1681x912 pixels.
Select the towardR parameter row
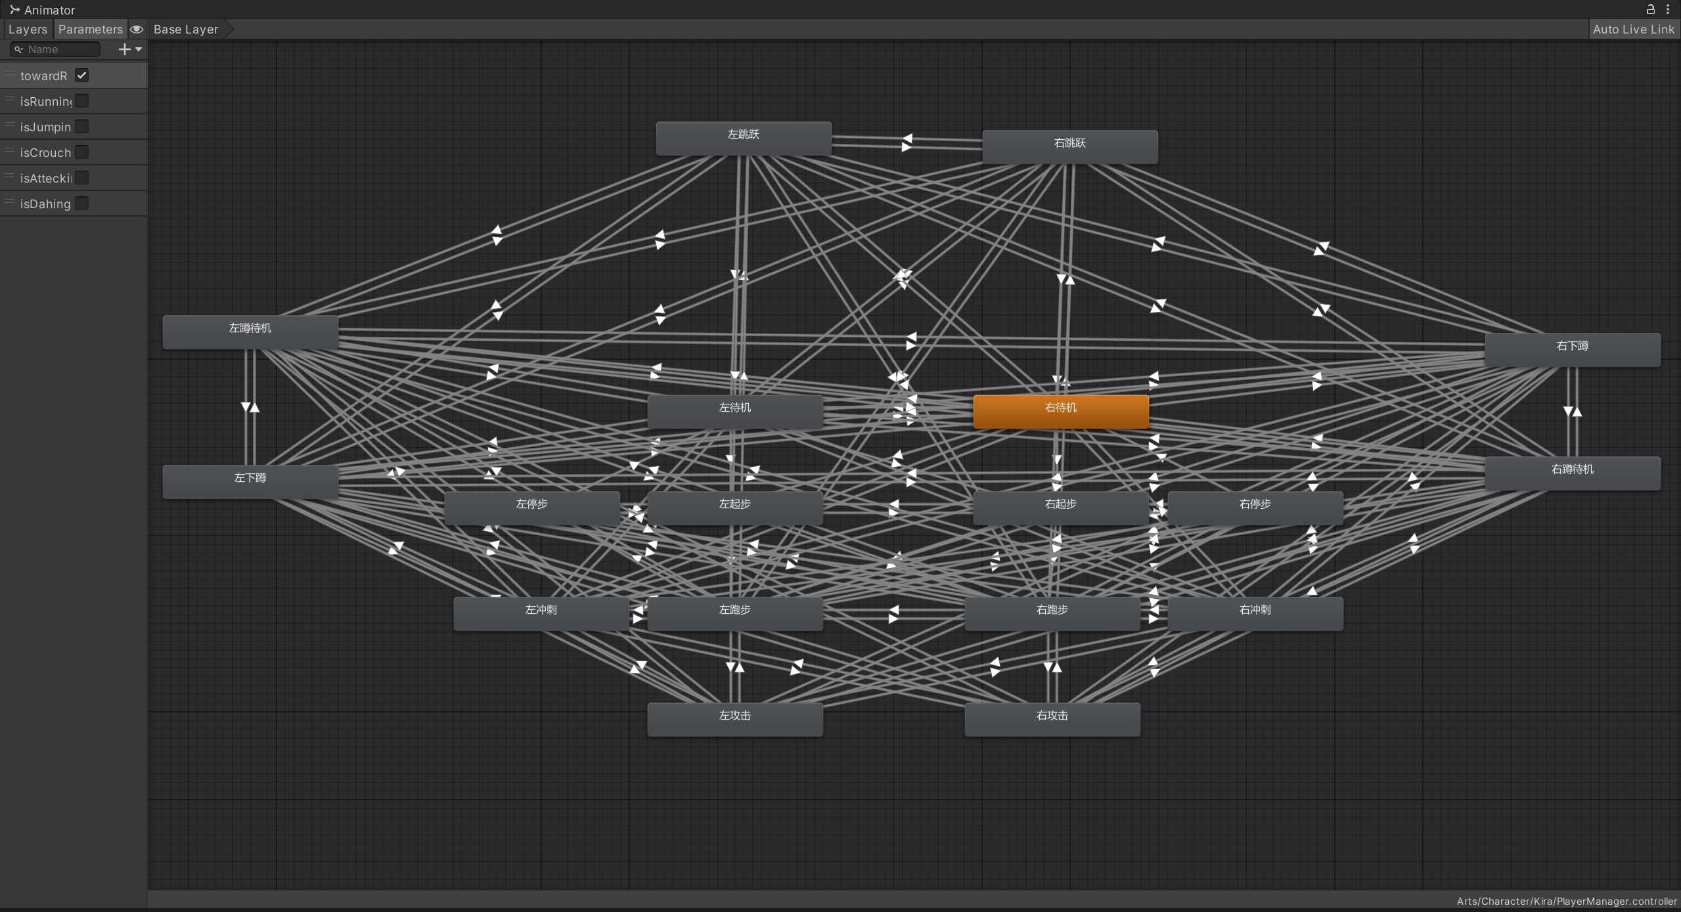coord(73,76)
